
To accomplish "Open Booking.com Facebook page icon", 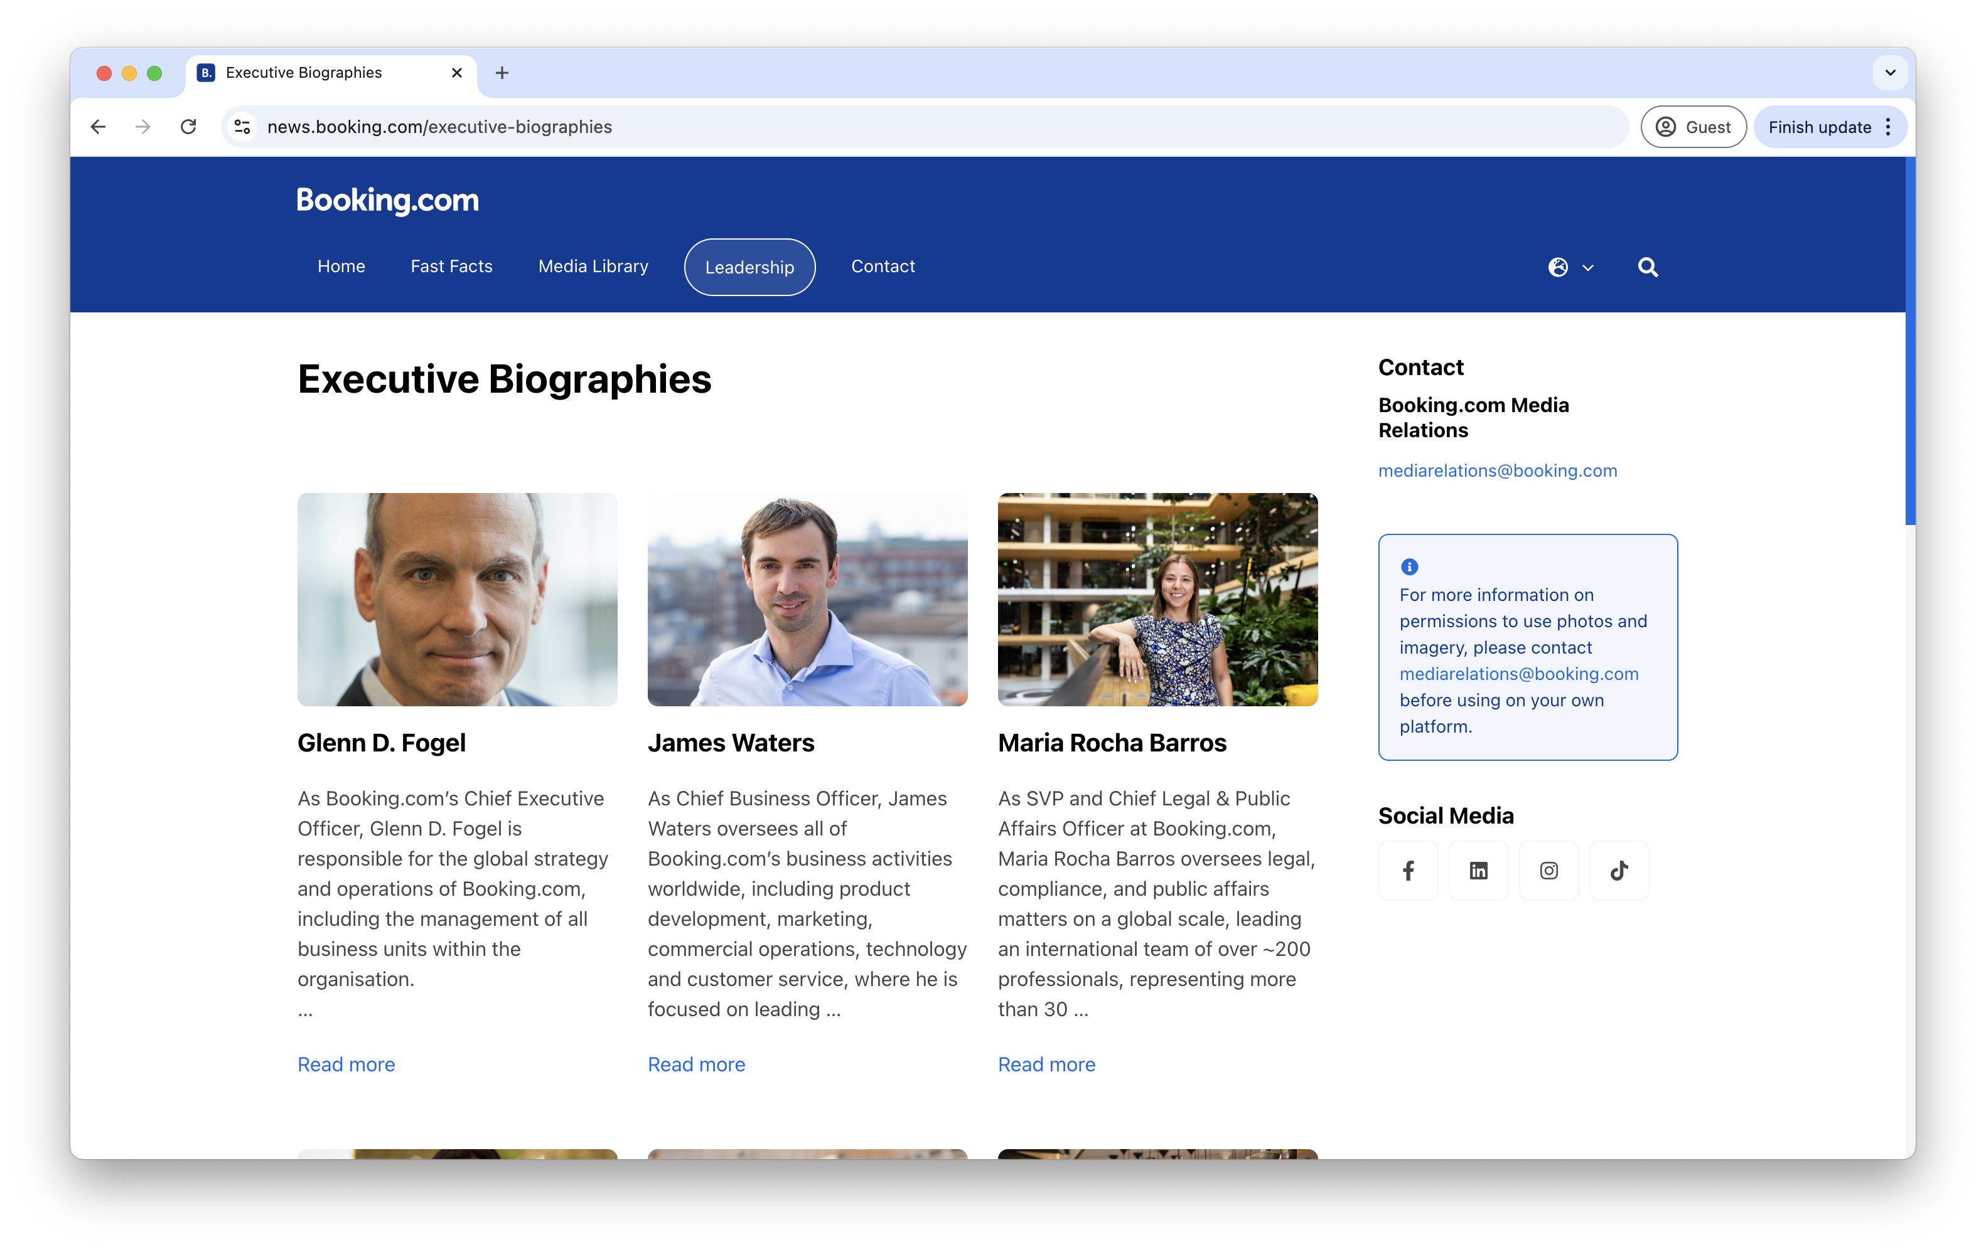I will coord(1408,871).
